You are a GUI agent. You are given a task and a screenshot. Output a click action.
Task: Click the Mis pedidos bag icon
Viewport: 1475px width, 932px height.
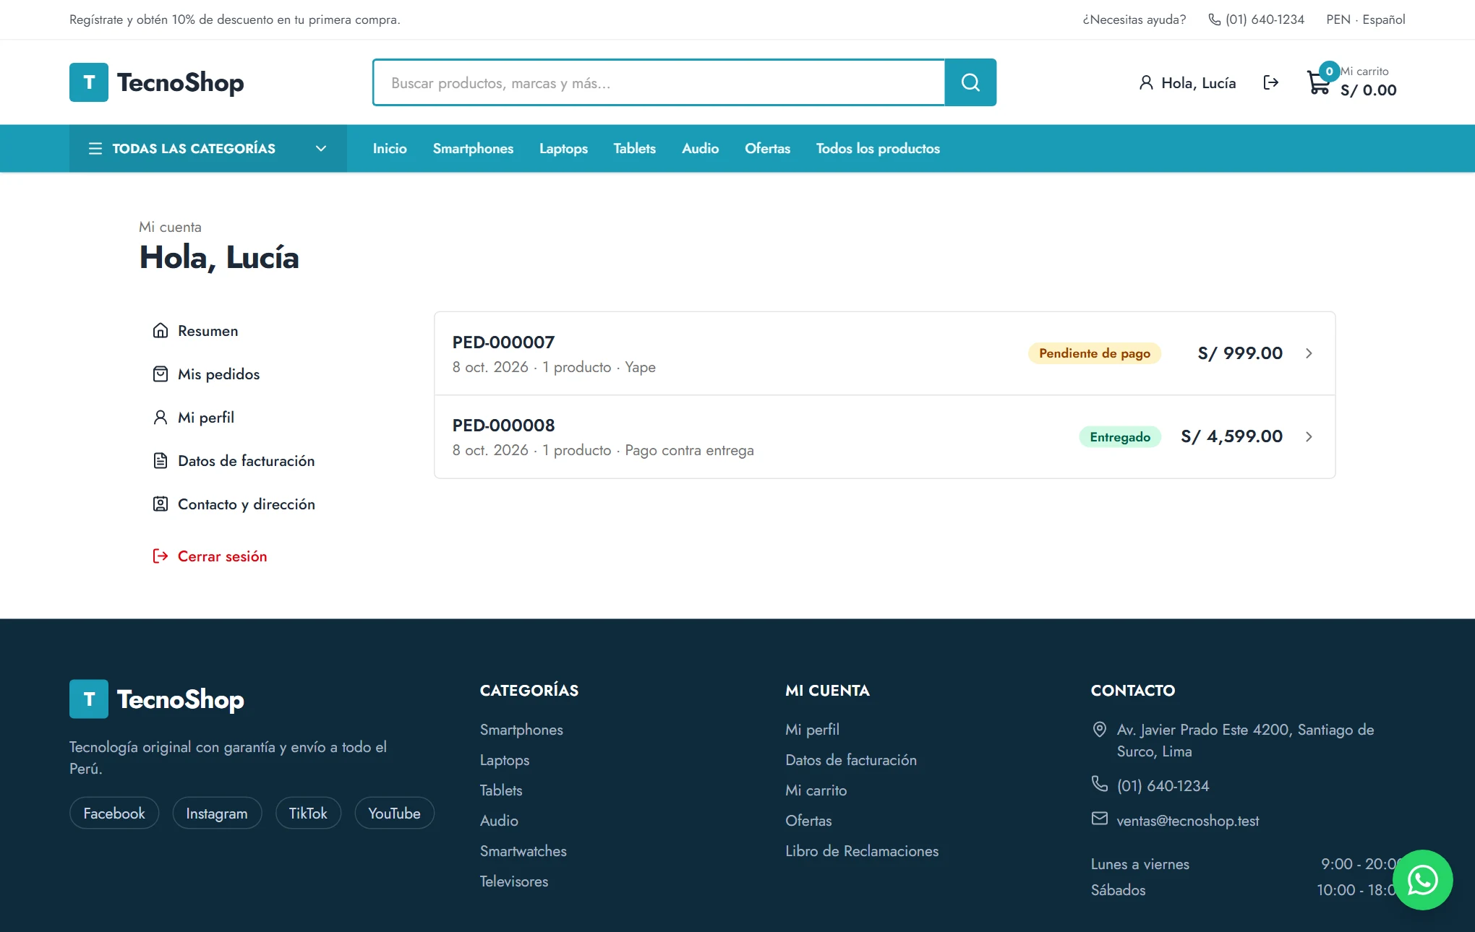pos(161,374)
